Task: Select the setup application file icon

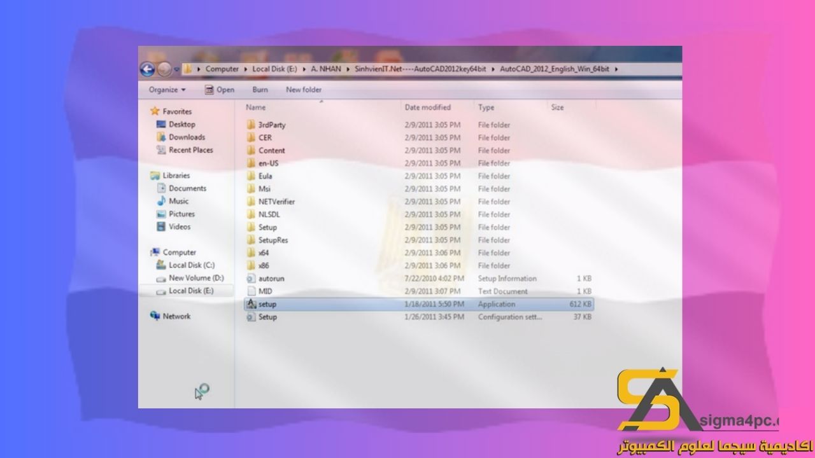Action: point(251,304)
